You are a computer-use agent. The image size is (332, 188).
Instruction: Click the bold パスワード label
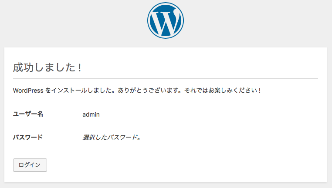tap(28, 137)
